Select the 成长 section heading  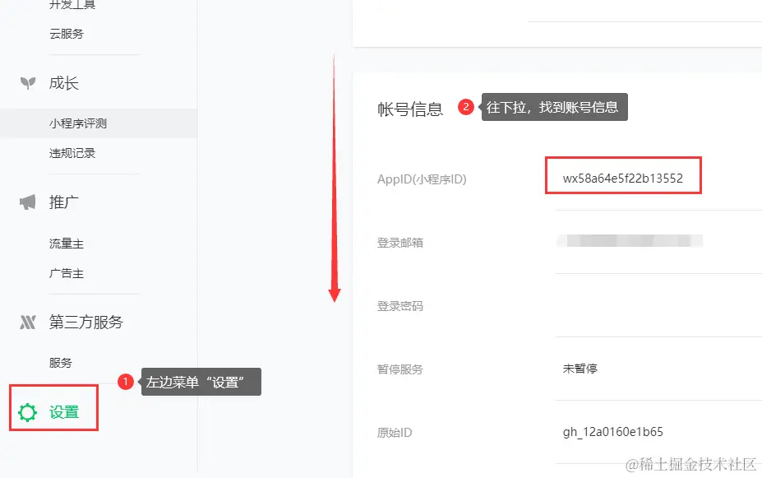63,83
